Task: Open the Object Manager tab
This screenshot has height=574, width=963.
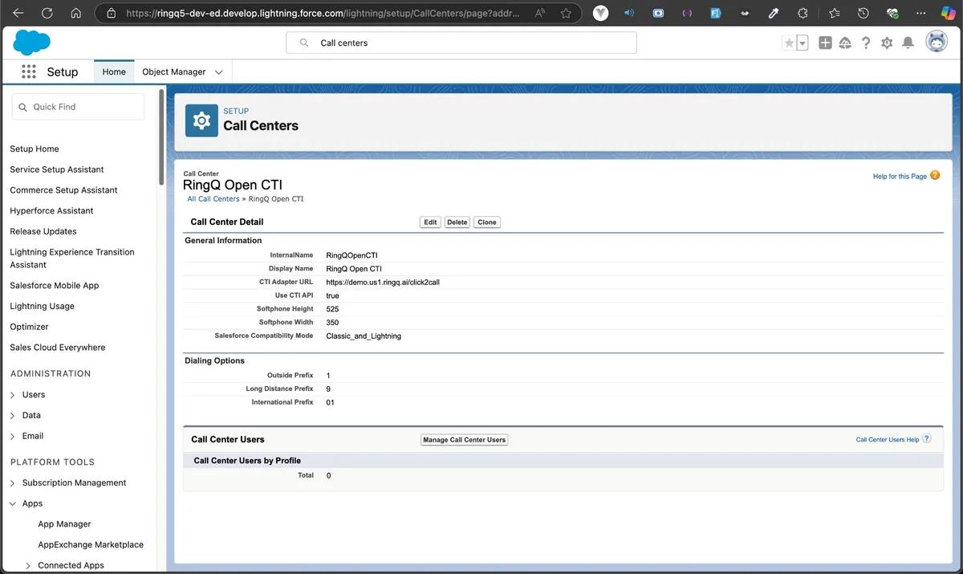Action: [x=173, y=71]
